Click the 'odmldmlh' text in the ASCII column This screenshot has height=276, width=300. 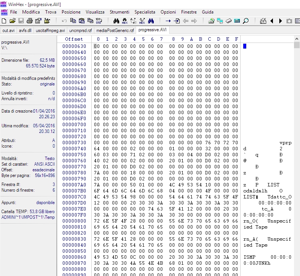[x=255, y=191]
